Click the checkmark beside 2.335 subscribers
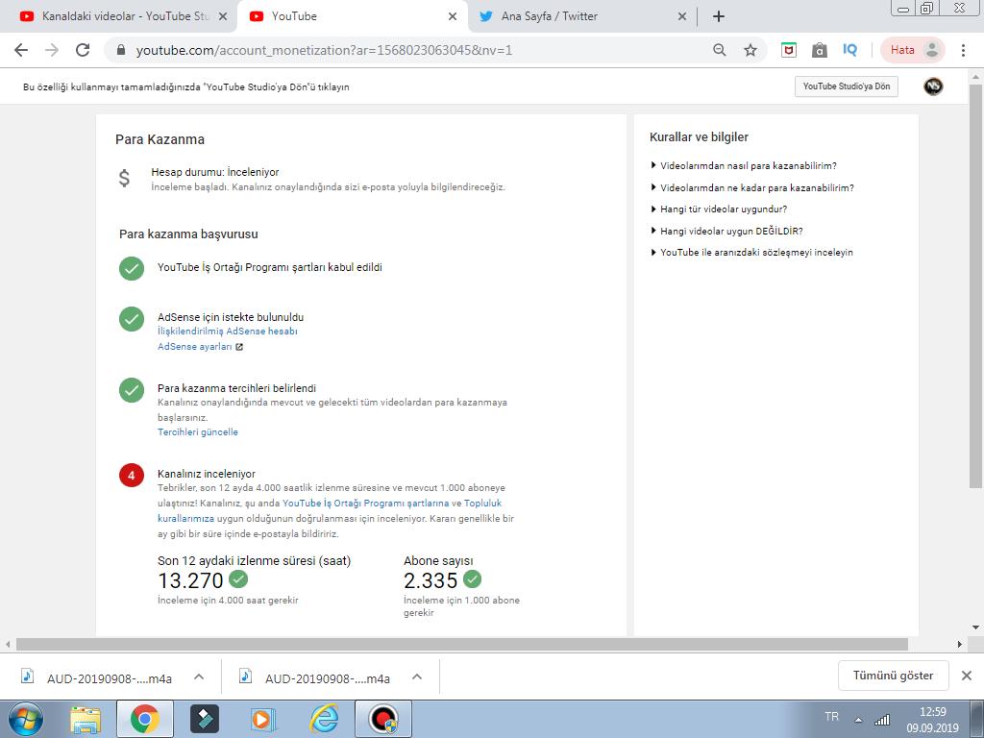The height and width of the screenshot is (738, 984). point(472,578)
